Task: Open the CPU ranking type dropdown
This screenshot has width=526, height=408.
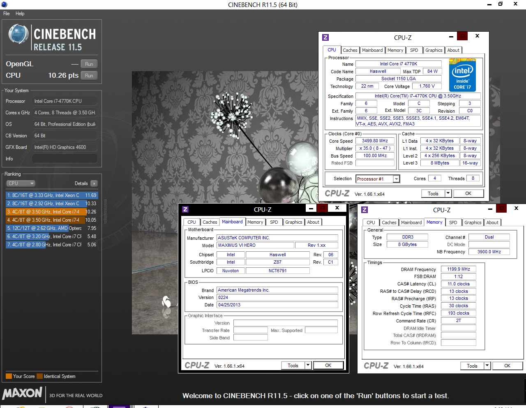Action: click(21, 183)
